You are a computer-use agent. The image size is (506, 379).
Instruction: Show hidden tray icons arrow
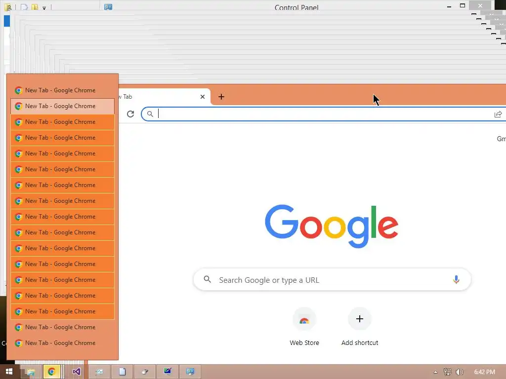pos(435,372)
